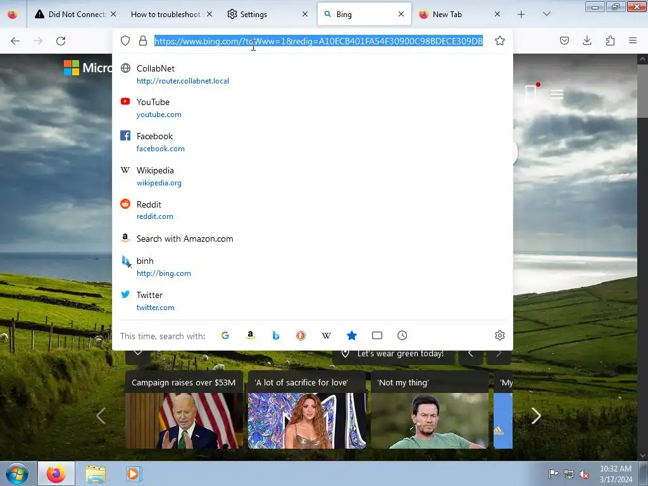Close the Bing tab
Image resolution: width=648 pixels, height=486 pixels.
(401, 14)
